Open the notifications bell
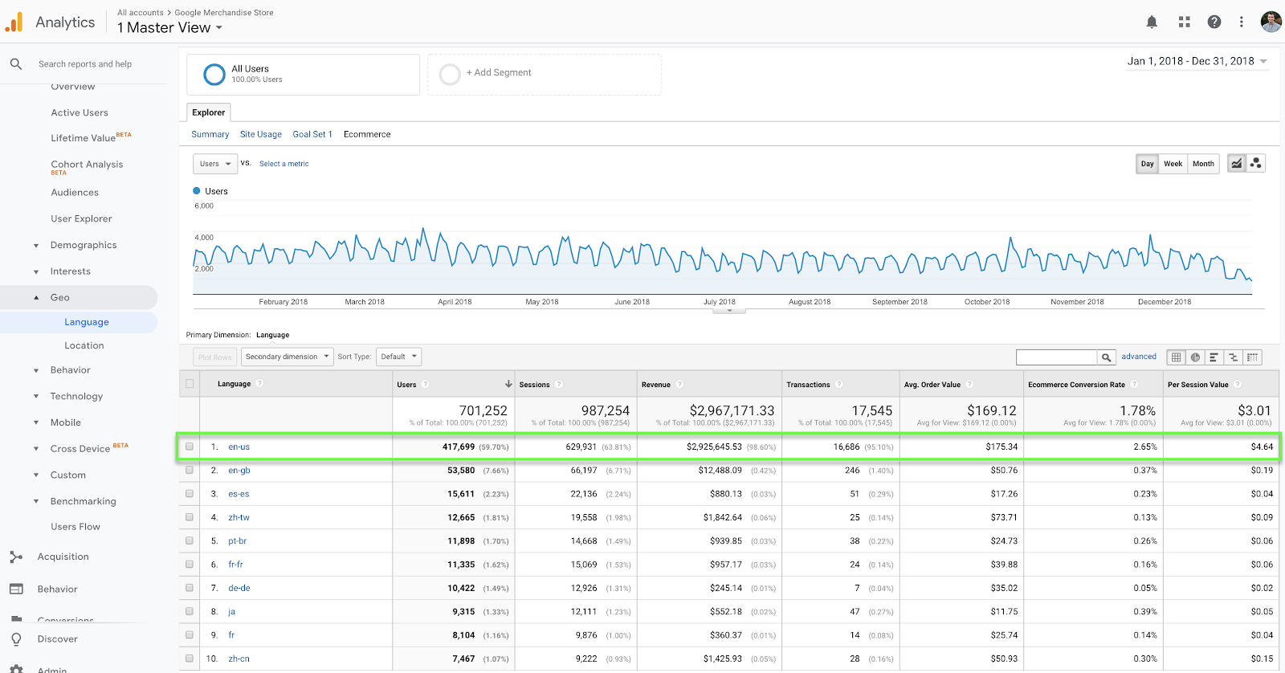The height and width of the screenshot is (673, 1285). click(x=1152, y=22)
